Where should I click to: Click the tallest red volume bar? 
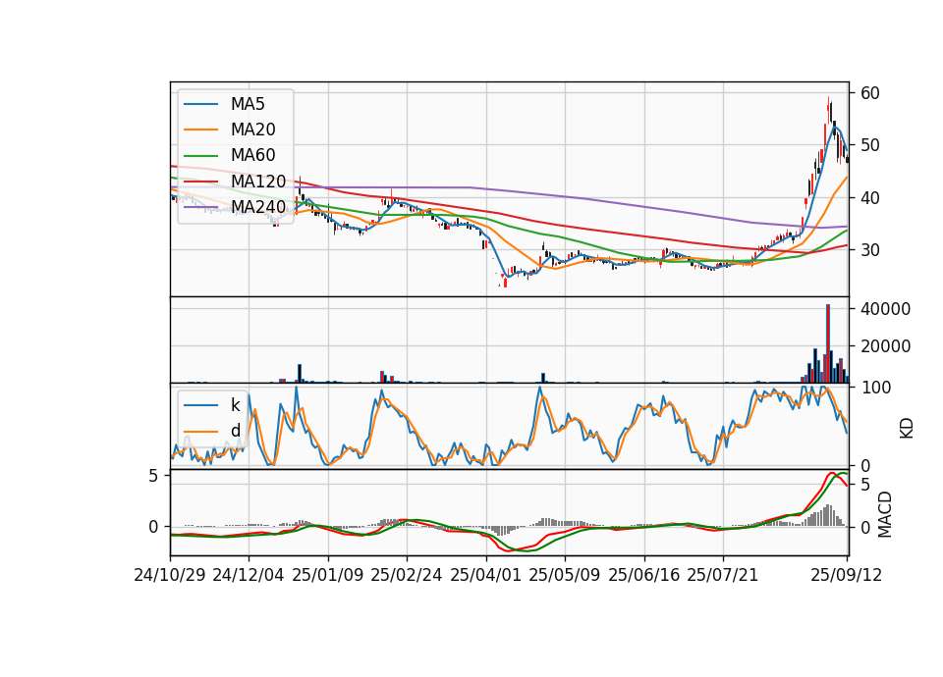[x=828, y=343]
